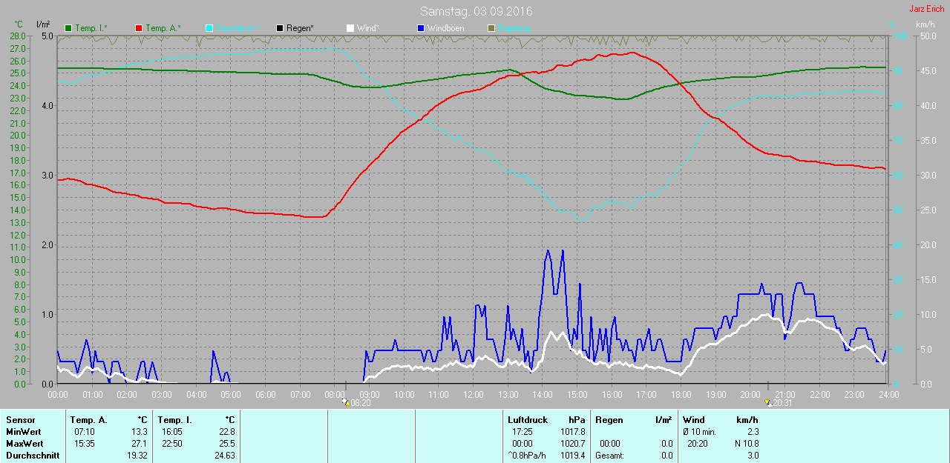Click the km/h axis unit label

coord(925,24)
